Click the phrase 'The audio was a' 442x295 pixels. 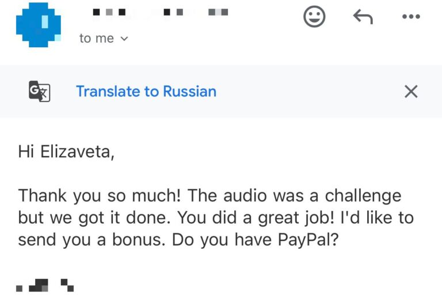(253, 195)
